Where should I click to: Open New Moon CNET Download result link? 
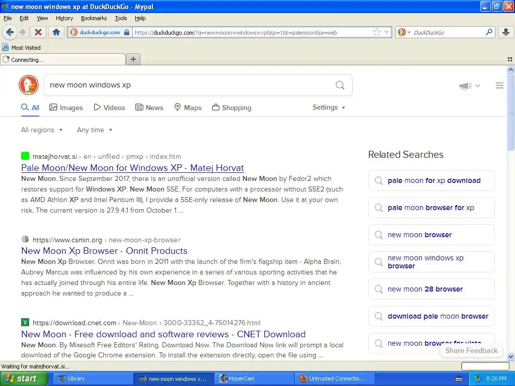point(163,334)
